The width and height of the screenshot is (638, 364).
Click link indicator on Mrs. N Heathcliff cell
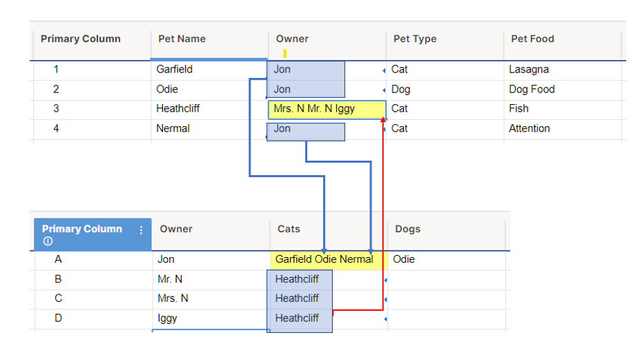pos(385,299)
